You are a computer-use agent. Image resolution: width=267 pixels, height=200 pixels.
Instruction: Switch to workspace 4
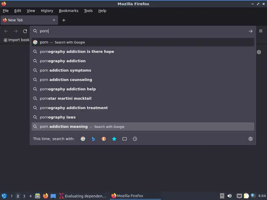point(31,196)
